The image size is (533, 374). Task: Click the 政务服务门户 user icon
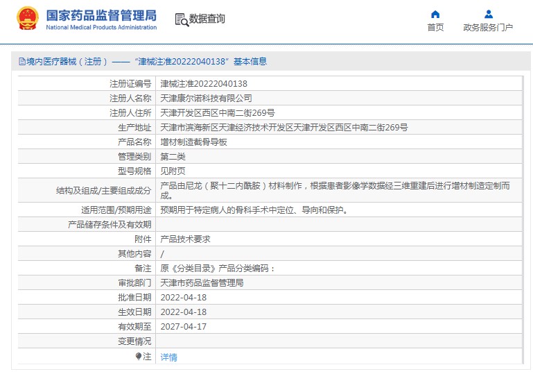(489, 15)
